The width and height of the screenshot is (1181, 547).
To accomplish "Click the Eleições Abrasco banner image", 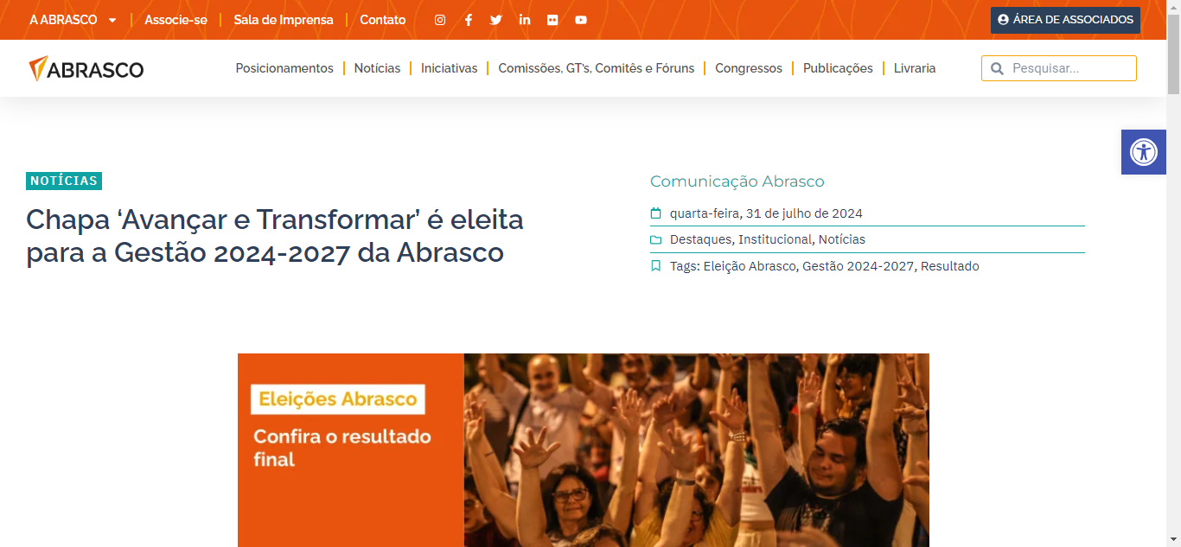I will [x=584, y=450].
